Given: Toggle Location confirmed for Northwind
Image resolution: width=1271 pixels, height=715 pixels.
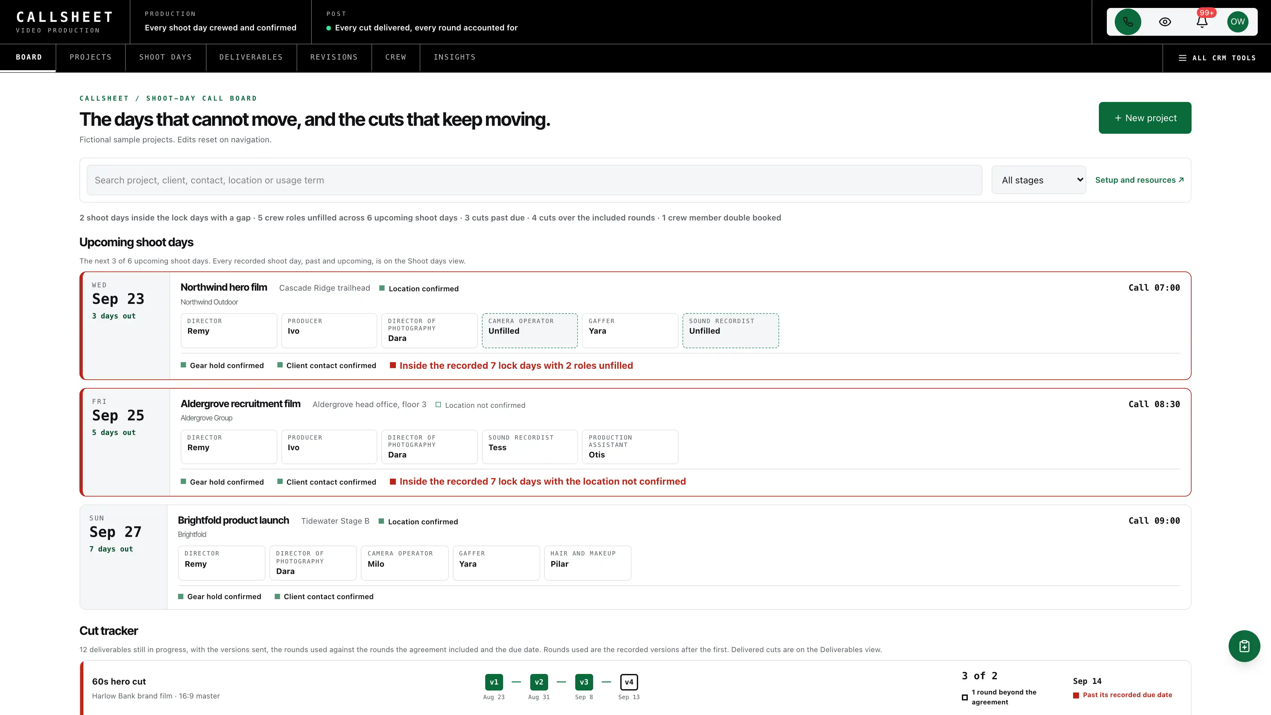Looking at the screenshot, I should 419,289.
